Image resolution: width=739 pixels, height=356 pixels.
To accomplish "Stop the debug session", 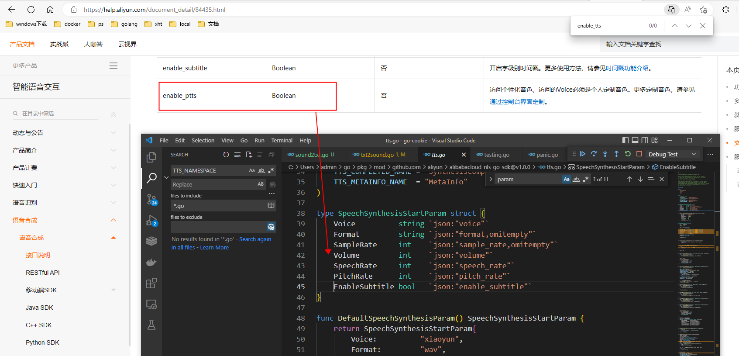I will point(639,154).
